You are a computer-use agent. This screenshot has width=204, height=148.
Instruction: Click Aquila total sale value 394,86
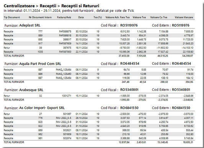[189, 82]
